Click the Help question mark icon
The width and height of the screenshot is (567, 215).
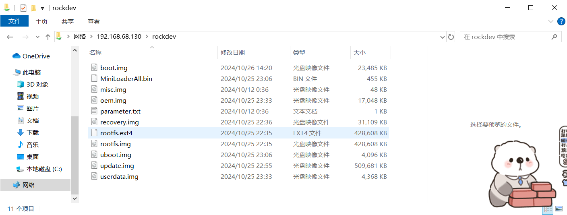(561, 21)
